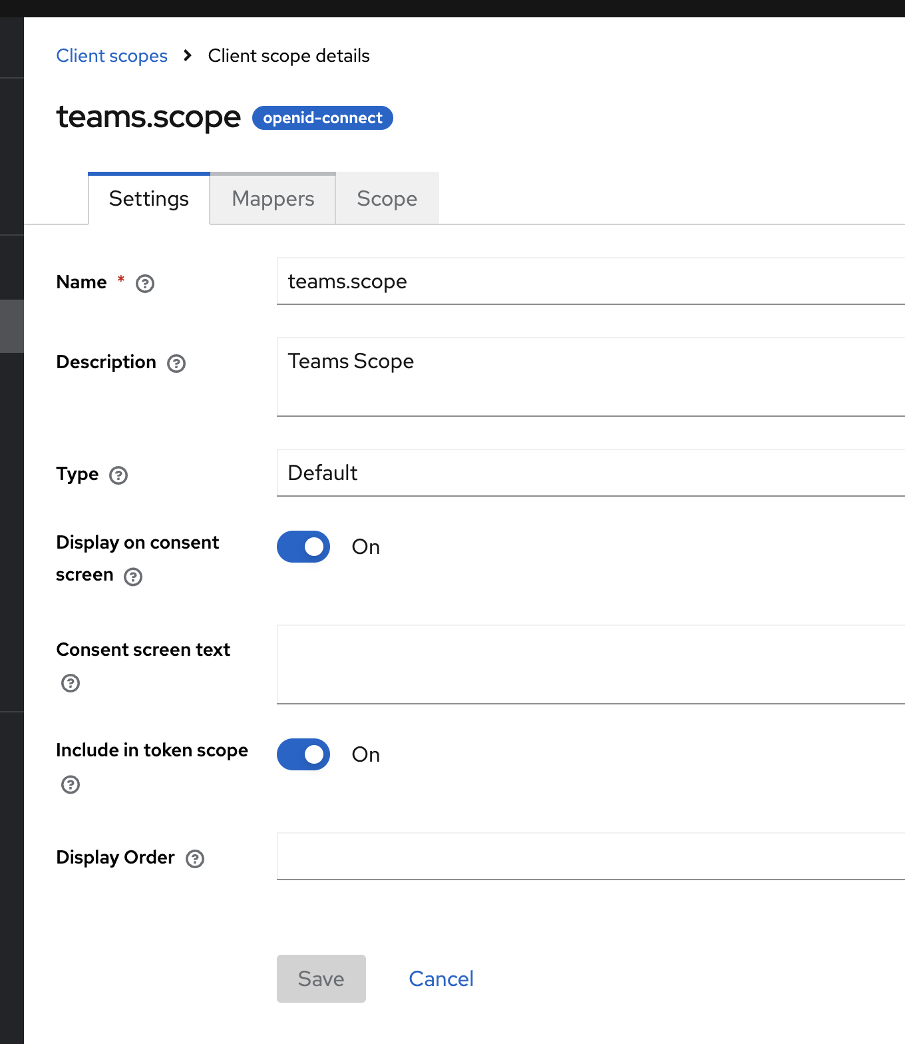The image size is (905, 1044).
Task: Focus the Display Order input
Action: [591, 856]
